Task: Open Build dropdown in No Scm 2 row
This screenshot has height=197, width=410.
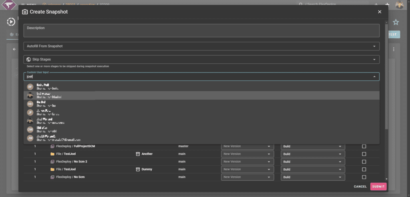Action: pyautogui.click(x=313, y=162)
